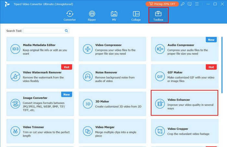Open Media Metadata Editor title

pos(39,45)
